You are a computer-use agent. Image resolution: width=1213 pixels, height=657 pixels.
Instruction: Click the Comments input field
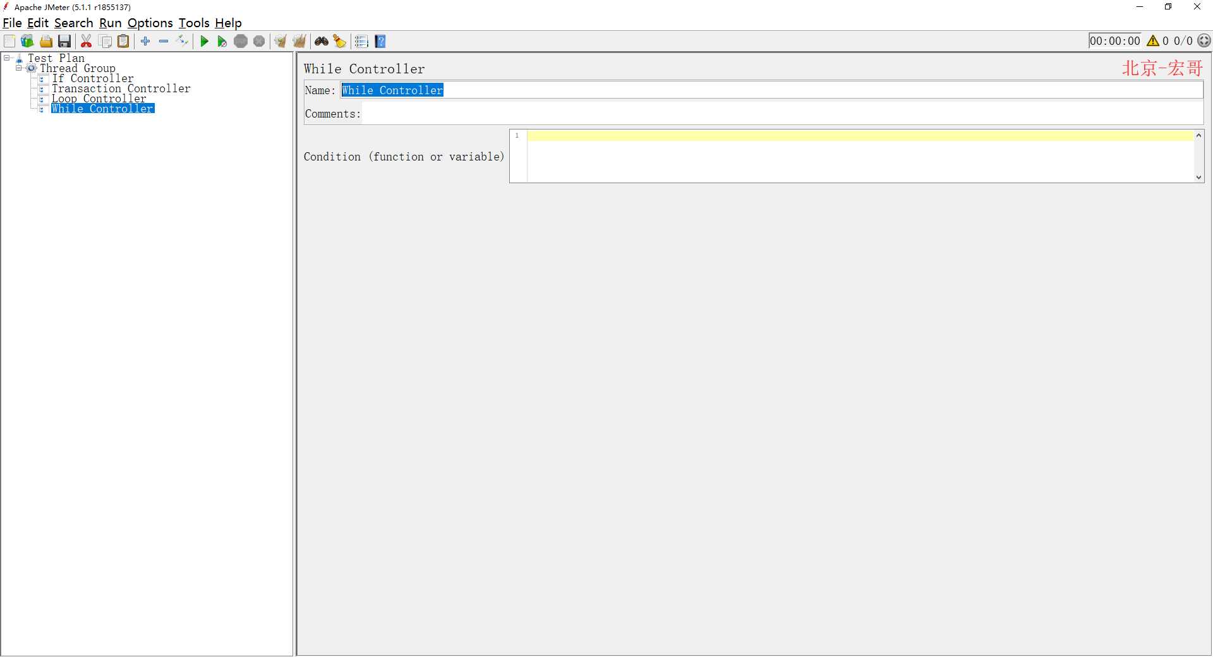point(782,114)
